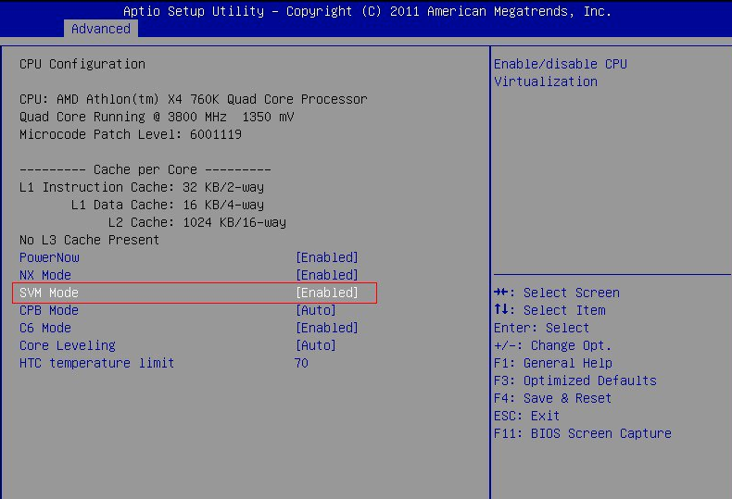This screenshot has height=499, width=732.
Task: Select the highlighted SVM Mode item
Action: [x=49, y=293]
